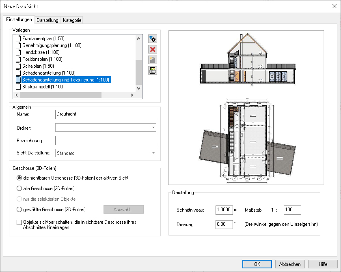Click the Vorlagen list horizontal scrollbar thumb
The width and height of the screenshot is (341, 272).
pos(61,95)
